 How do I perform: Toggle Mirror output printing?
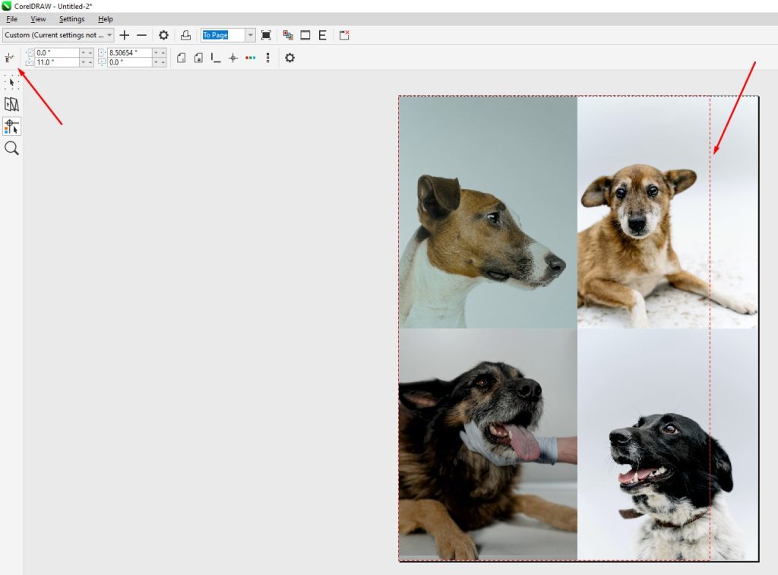click(x=322, y=35)
